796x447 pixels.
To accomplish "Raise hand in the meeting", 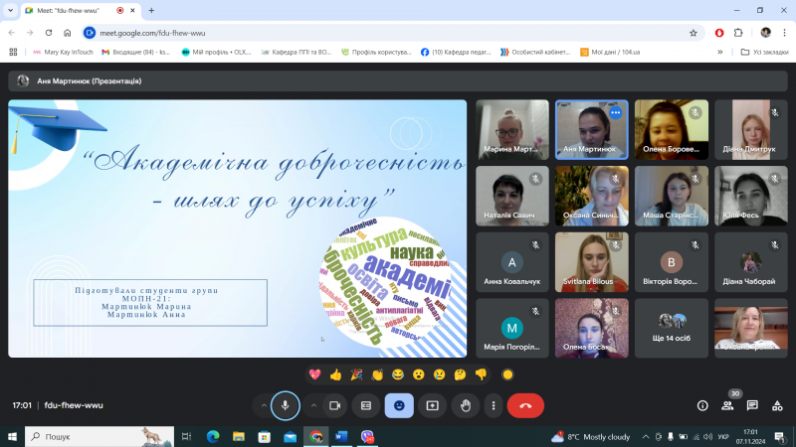I will [x=465, y=405].
